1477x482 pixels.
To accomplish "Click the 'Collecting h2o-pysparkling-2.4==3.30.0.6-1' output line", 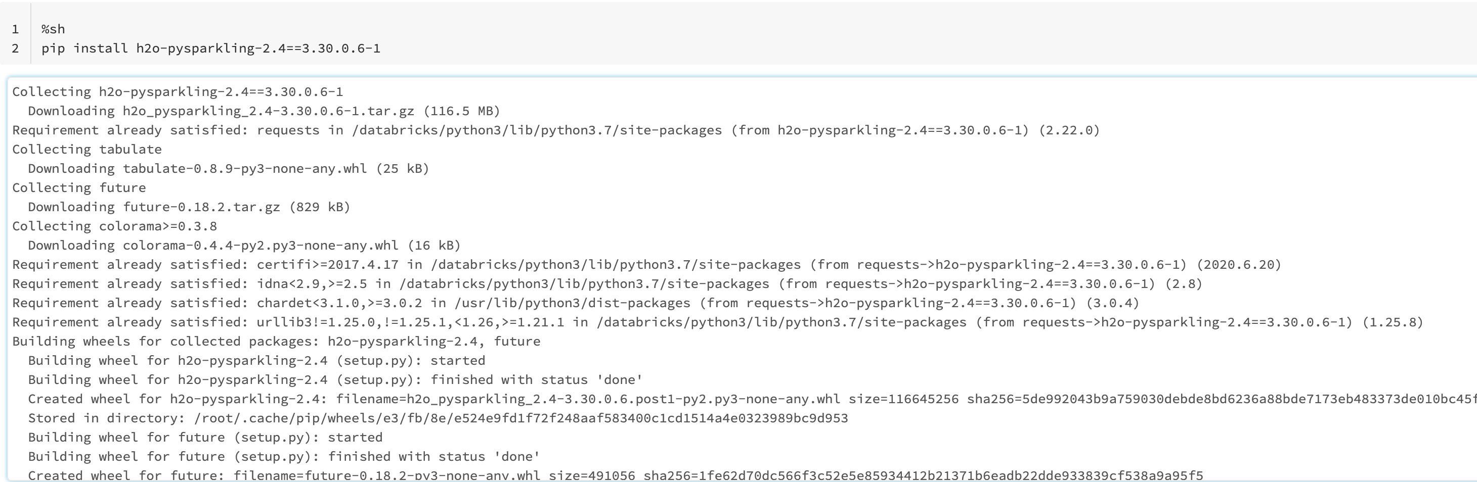I will point(178,91).
